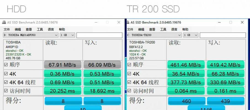The width and height of the screenshot is (250, 110).
Task: Toggle 访问时间 checkbox in TR200 window
Action: point(129,91)
